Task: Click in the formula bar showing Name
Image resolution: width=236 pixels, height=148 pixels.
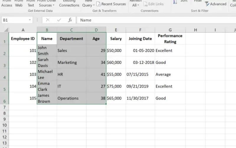Action: [x=157, y=20]
